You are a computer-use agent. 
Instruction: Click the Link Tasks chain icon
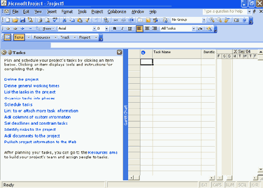point(115,20)
